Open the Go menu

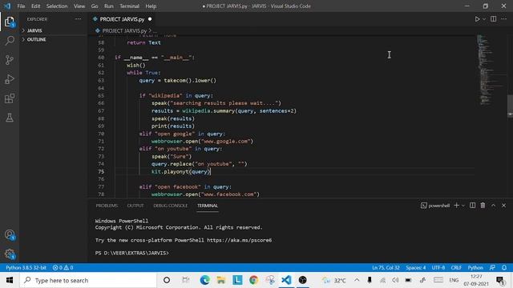95,6
